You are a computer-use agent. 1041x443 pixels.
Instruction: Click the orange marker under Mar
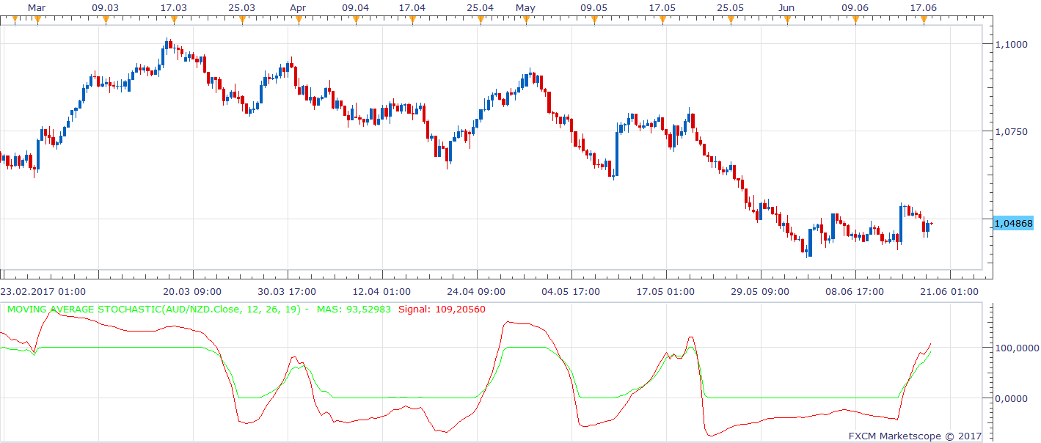point(37,20)
